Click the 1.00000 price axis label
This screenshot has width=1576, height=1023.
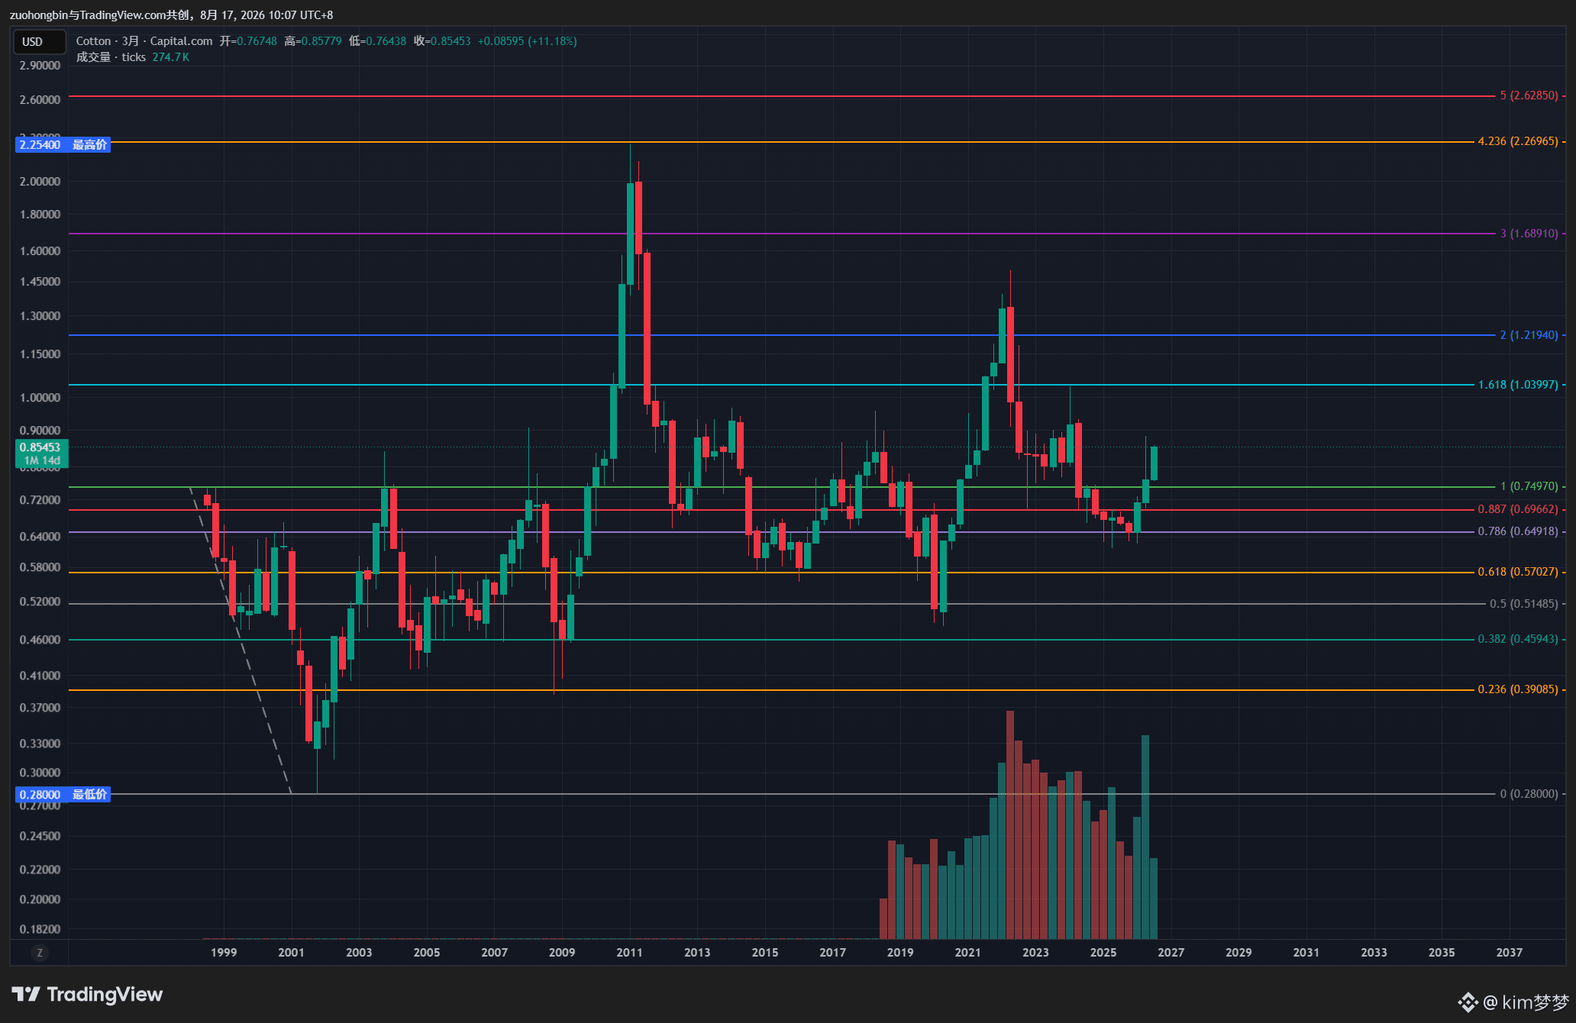pyautogui.click(x=40, y=398)
